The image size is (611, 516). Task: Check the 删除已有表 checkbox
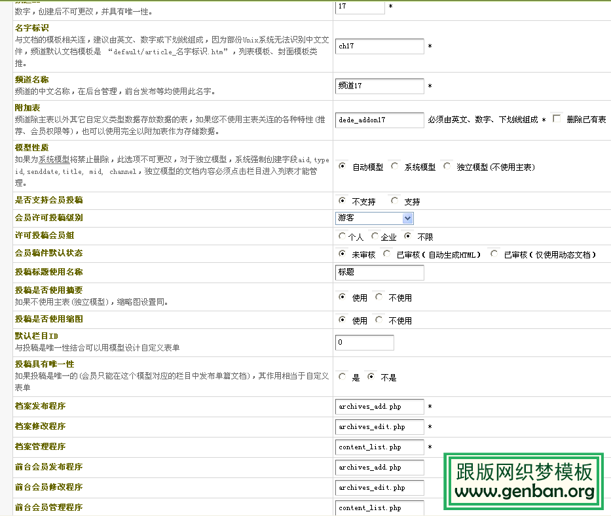[557, 118]
